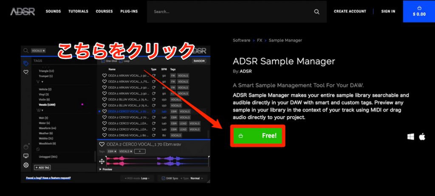Toggle the Loop filter checkbox
The height and width of the screenshot is (196, 435).
pos(121,61)
